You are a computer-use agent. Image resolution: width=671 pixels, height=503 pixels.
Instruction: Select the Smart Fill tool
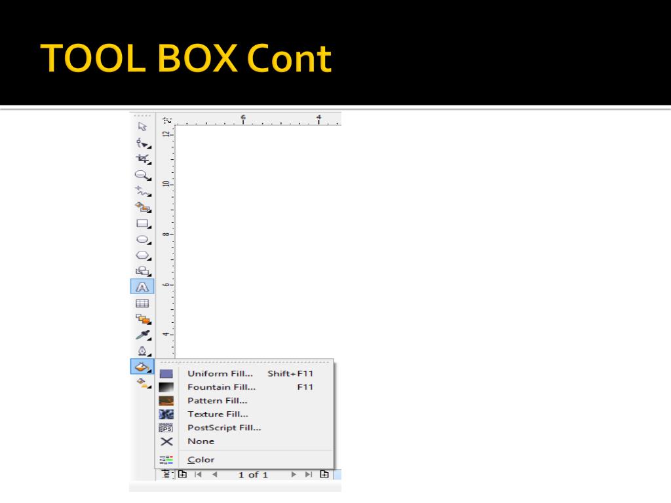tap(143, 208)
